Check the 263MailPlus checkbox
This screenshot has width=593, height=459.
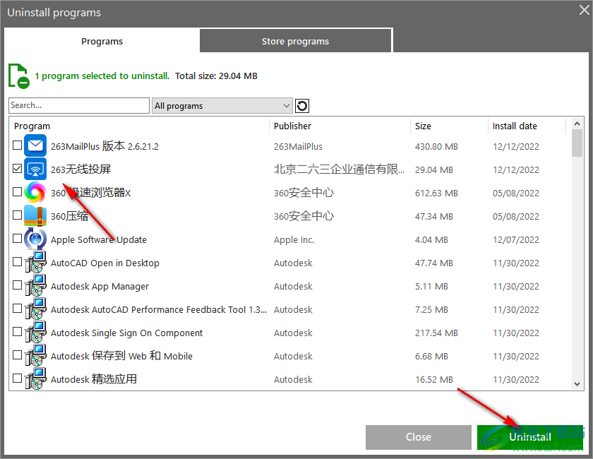click(17, 145)
